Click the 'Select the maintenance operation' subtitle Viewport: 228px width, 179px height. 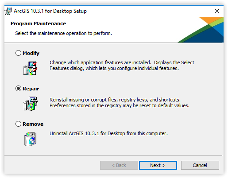[64, 33]
